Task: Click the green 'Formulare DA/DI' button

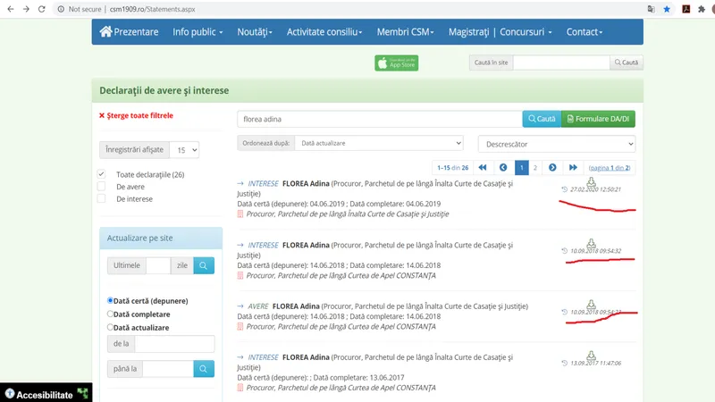Action: (x=598, y=119)
